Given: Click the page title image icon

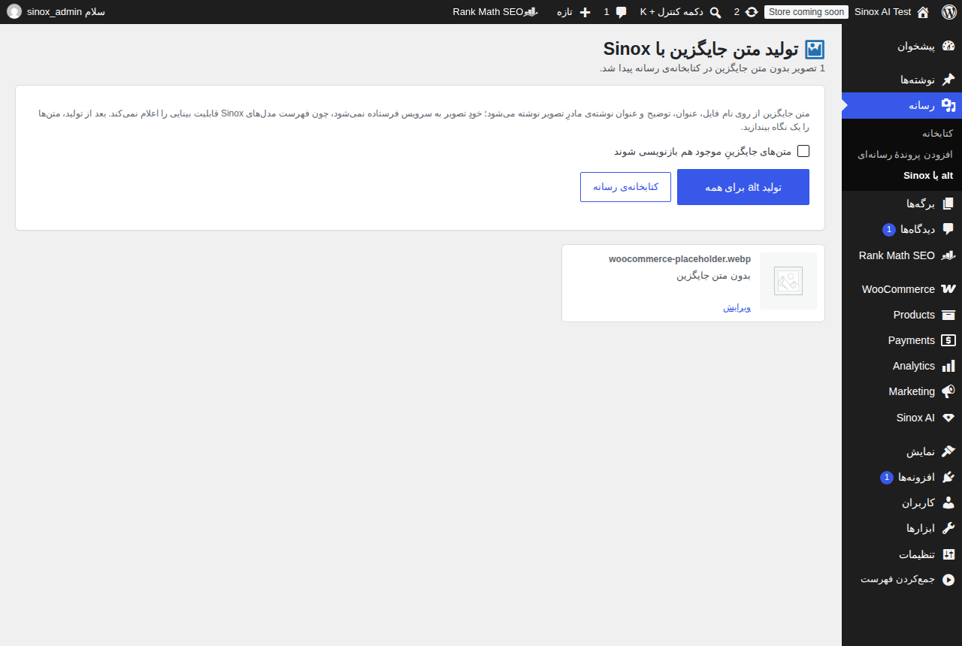Looking at the screenshot, I should click(815, 50).
